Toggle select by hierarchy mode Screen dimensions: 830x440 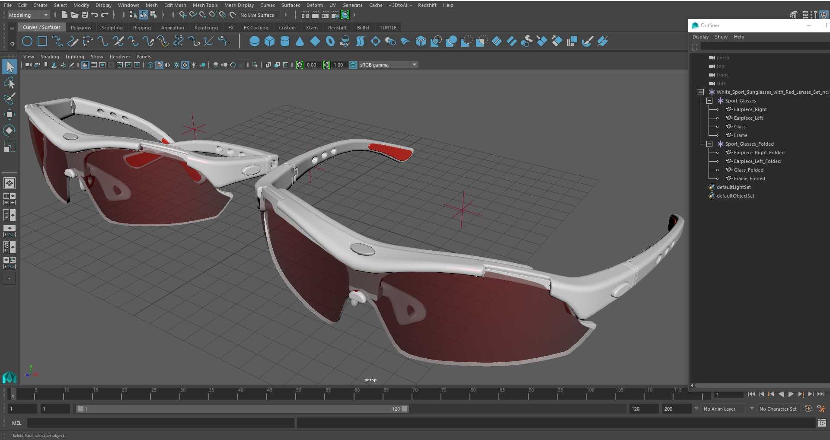click(133, 15)
